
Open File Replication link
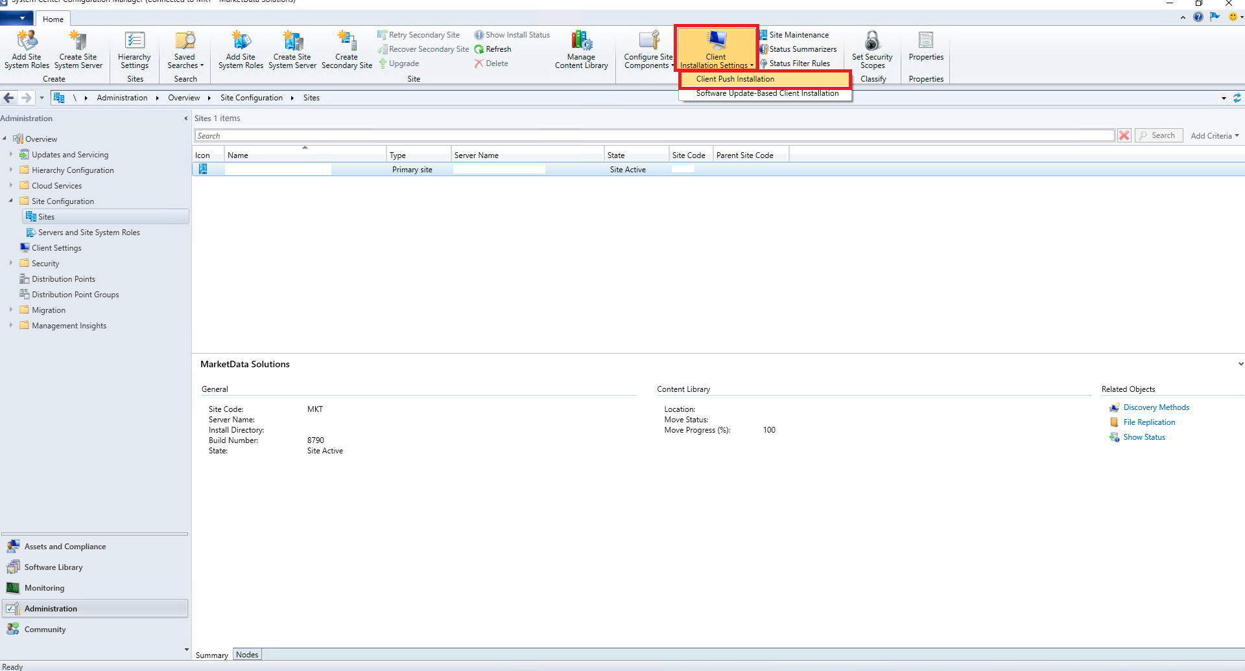pyautogui.click(x=1149, y=422)
